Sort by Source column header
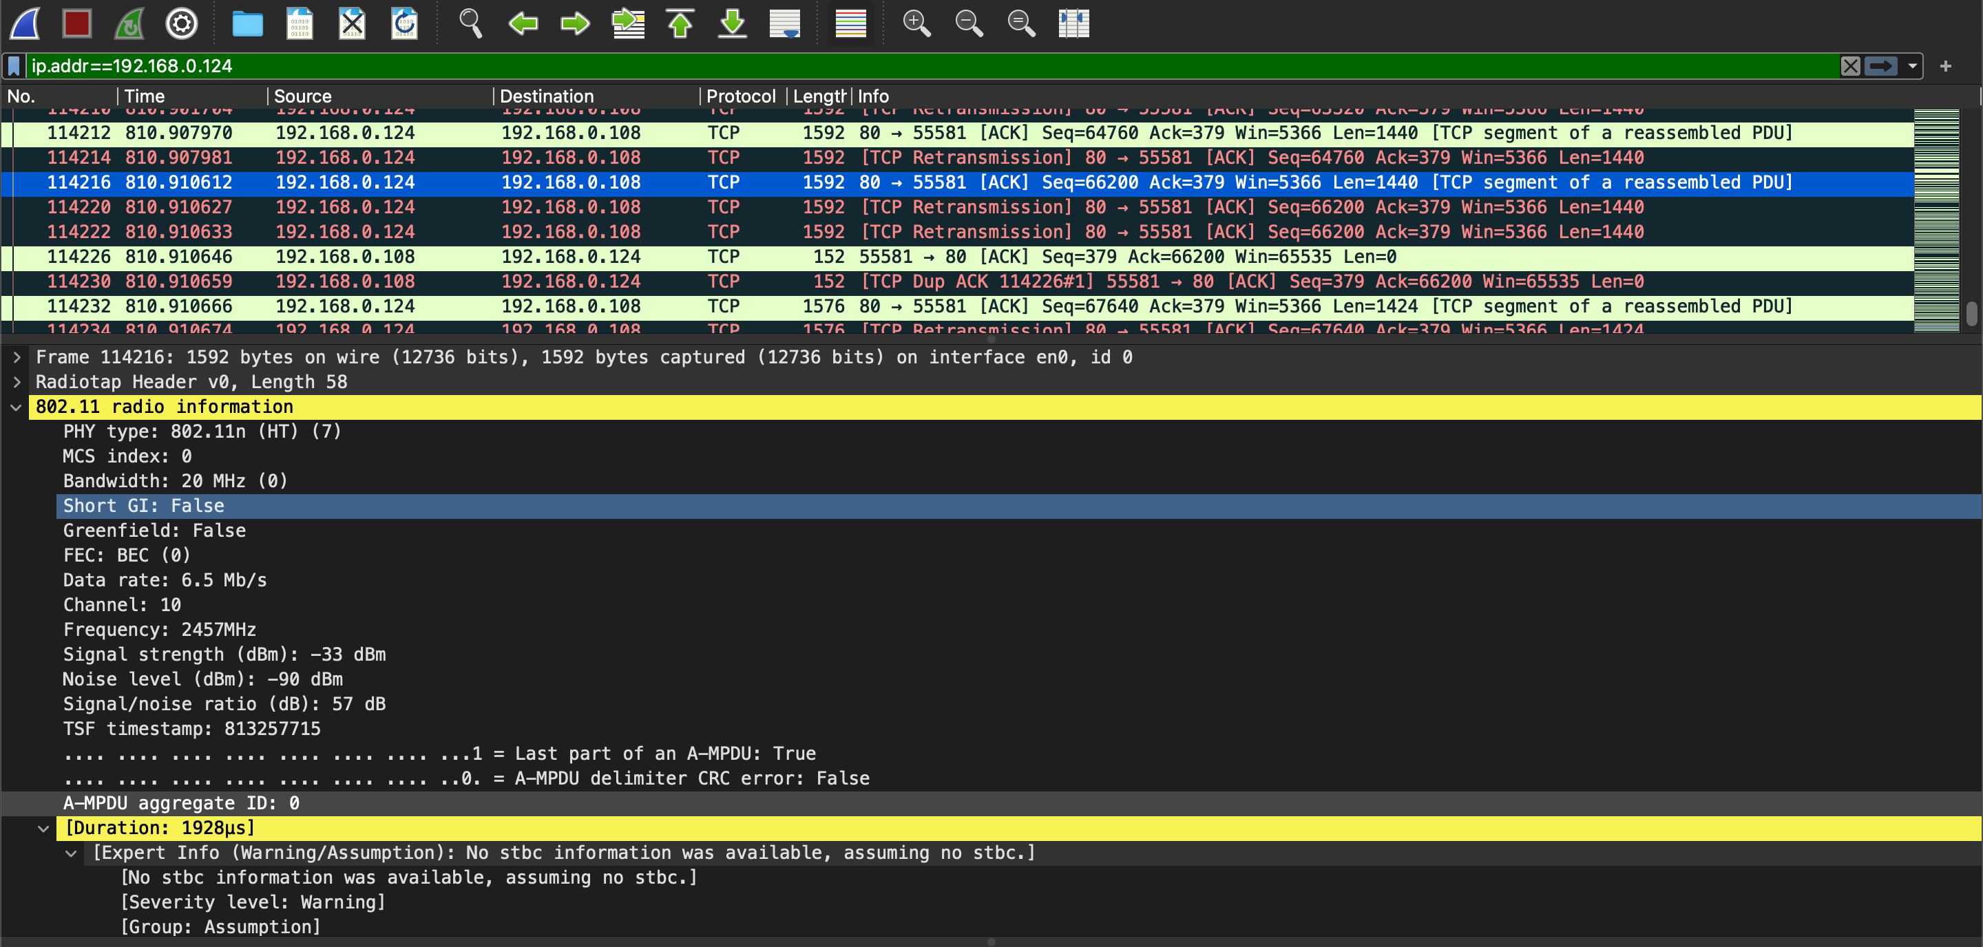Image resolution: width=1983 pixels, height=947 pixels. pyautogui.click(x=380, y=96)
